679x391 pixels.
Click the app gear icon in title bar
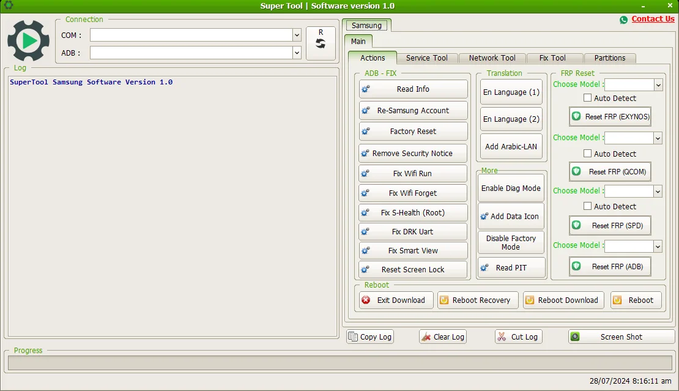[8, 5]
